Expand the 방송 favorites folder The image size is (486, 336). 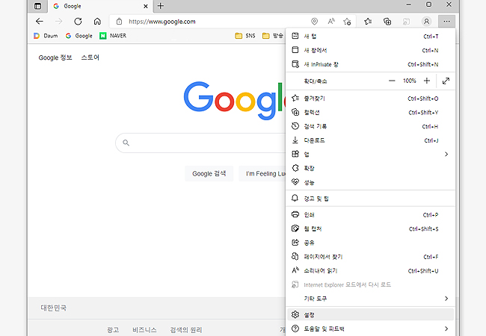[x=273, y=36]
